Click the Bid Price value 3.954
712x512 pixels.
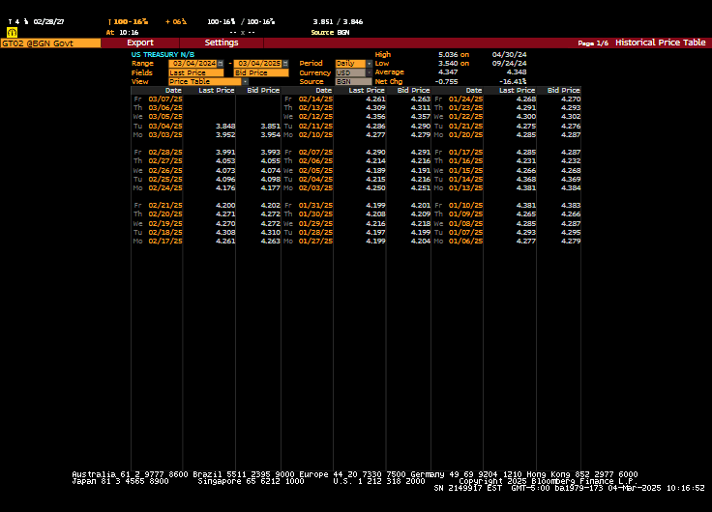point(270,134)
